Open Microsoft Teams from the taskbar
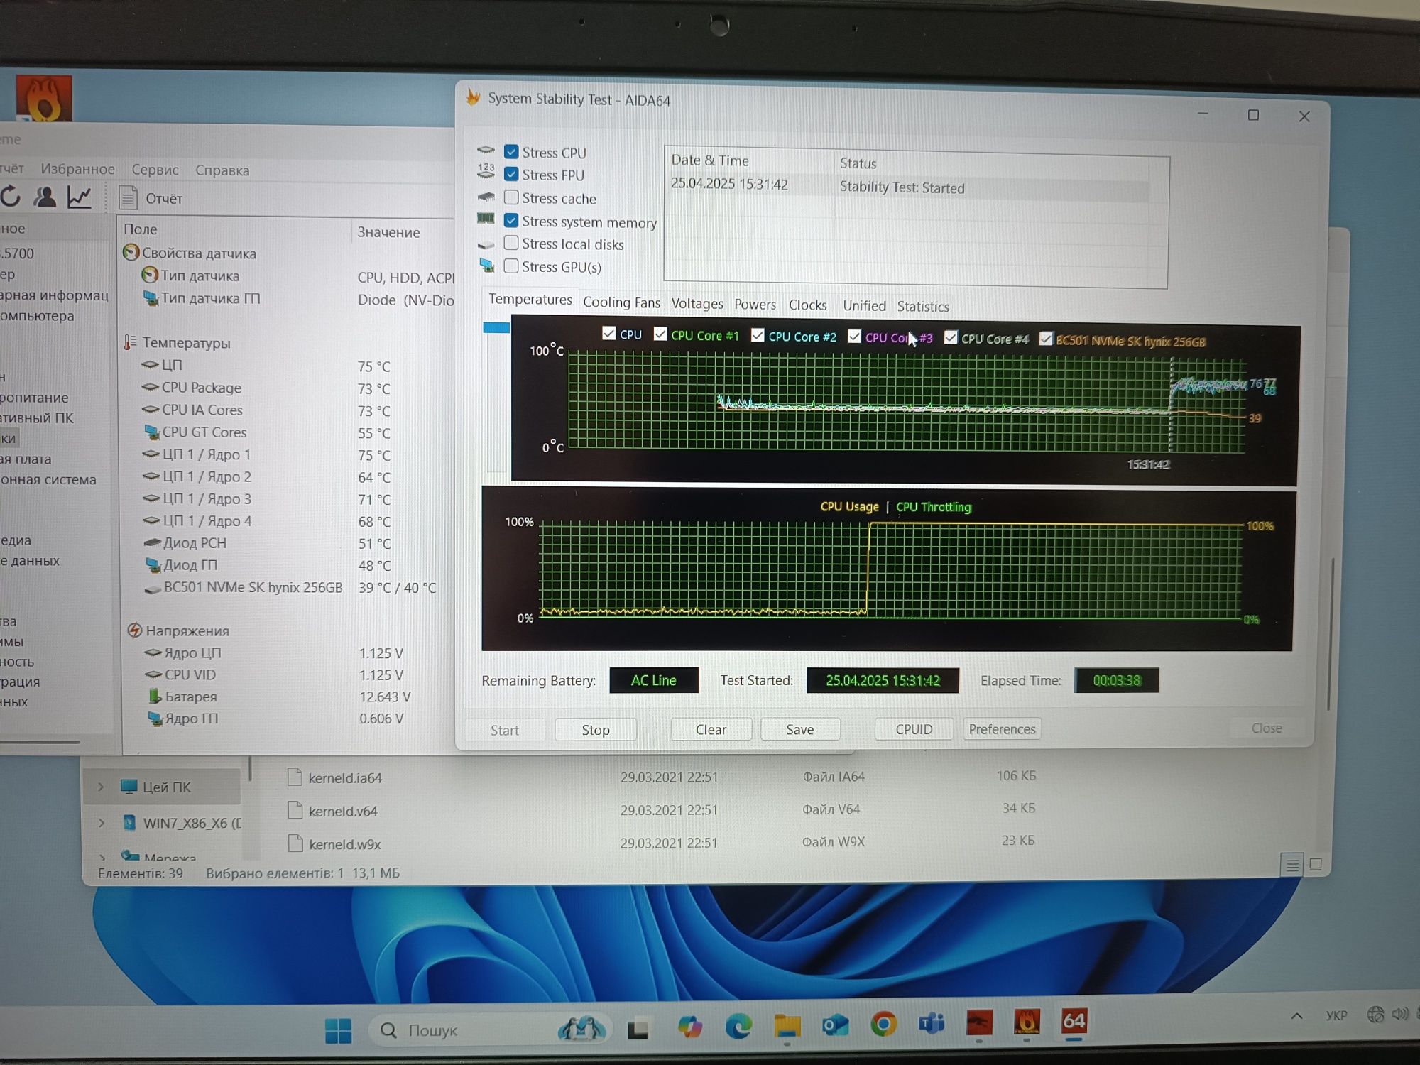This screenshot has width=1420, height=1065. coord(932,1023)
